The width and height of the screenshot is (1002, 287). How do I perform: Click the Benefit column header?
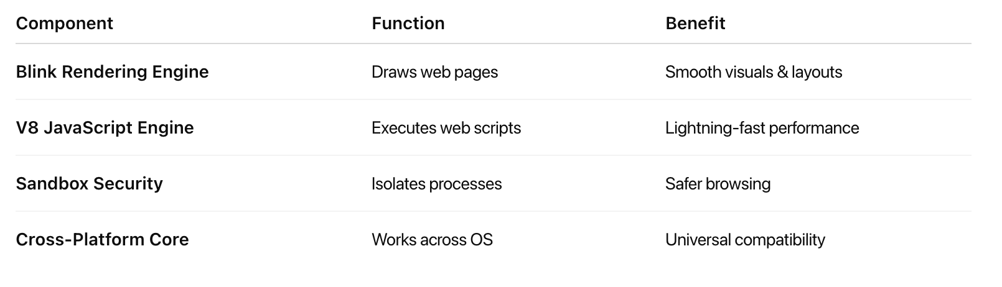click(x=695, y=24)
